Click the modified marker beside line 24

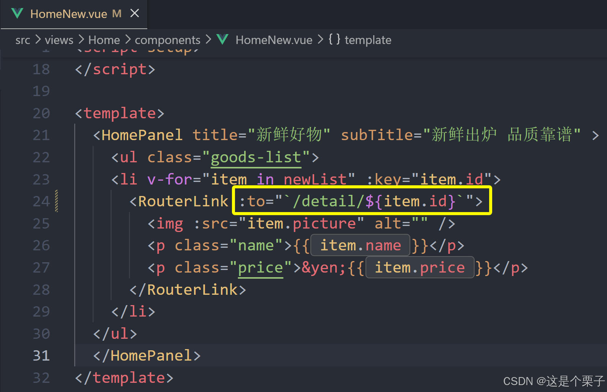57,201
